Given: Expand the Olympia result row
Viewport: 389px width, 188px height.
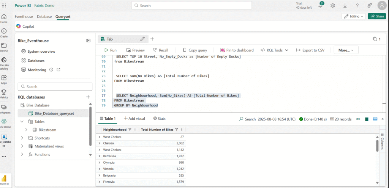Looking at the screenshot, I should [100, 163].
